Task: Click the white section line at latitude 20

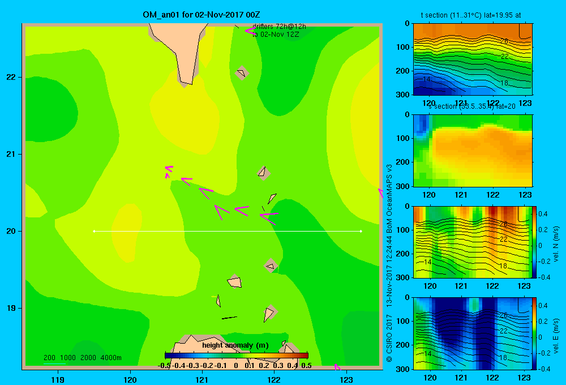Action: [x=228, y=231]
